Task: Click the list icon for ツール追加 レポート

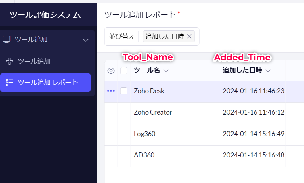Action: (9, 82)
